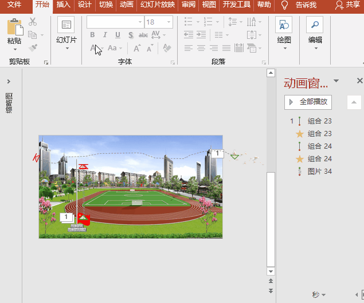Decrease list indent level
This screenshot has width=364, height=303.
tap(189, 35)
